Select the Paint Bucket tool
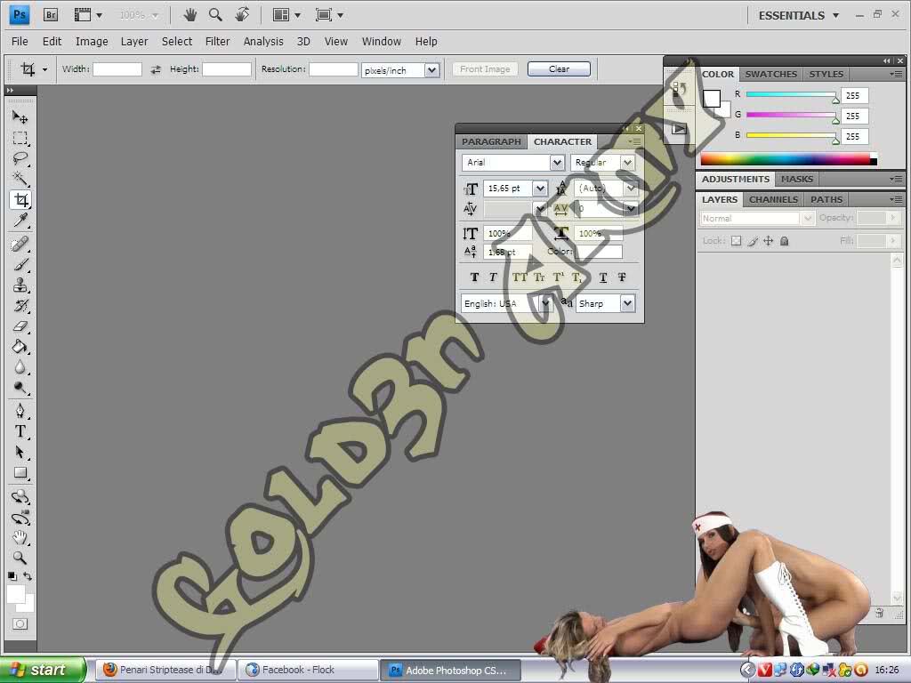 [x=20, y=348]
